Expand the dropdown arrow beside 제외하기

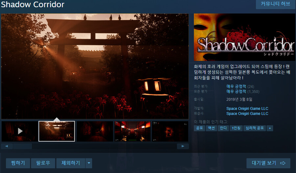[x=89, y=163]
